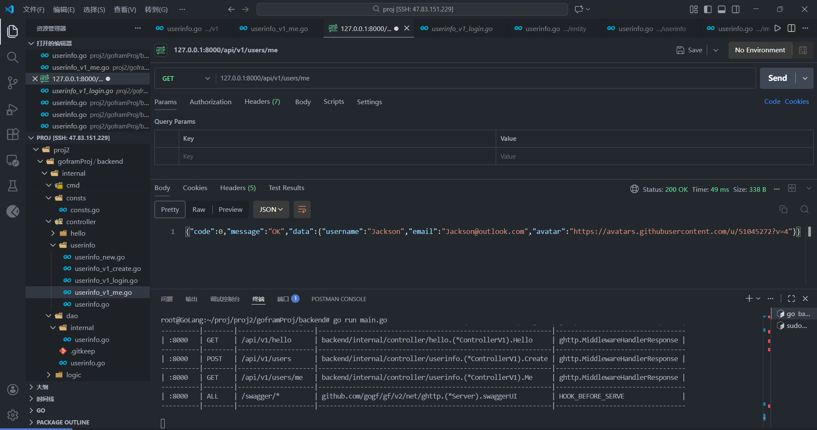The height and width of the screenshot is (430, 817).
Task: Open Save options dropdown arrow
Action: [x=716, y=50]
